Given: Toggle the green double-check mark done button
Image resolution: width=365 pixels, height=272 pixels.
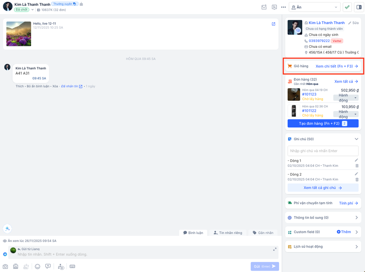Looking at the screenshot, I should (347, 7).
